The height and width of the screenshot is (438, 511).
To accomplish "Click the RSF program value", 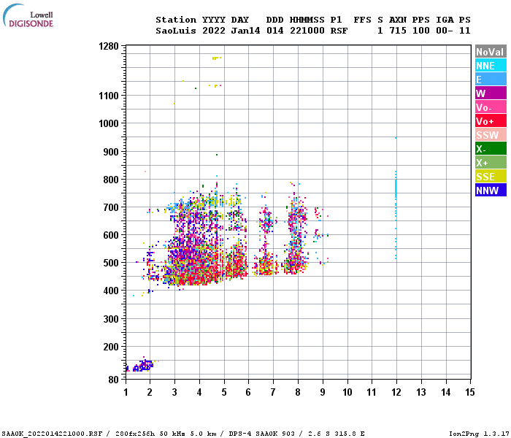I will 339,31.
